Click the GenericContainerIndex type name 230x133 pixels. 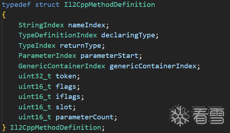62,66
